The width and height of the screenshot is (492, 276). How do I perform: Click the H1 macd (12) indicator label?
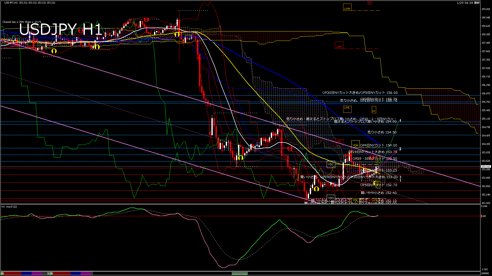[x=9, y=206]
